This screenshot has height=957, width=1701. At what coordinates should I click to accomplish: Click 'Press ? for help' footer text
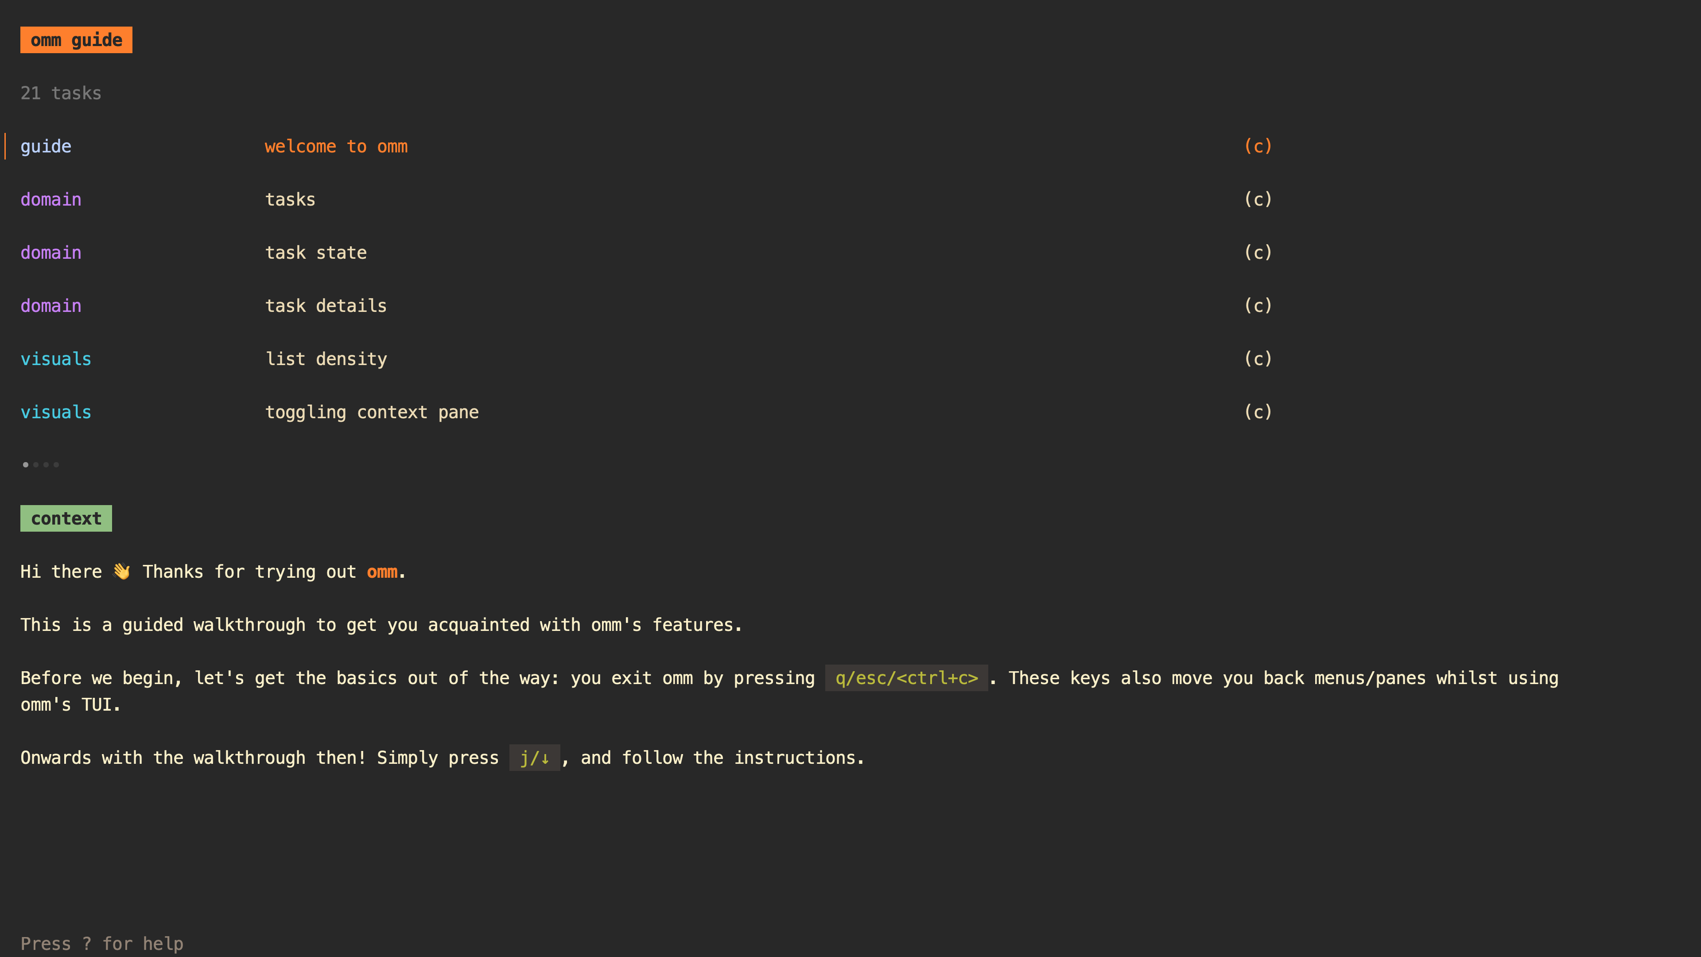102,944
